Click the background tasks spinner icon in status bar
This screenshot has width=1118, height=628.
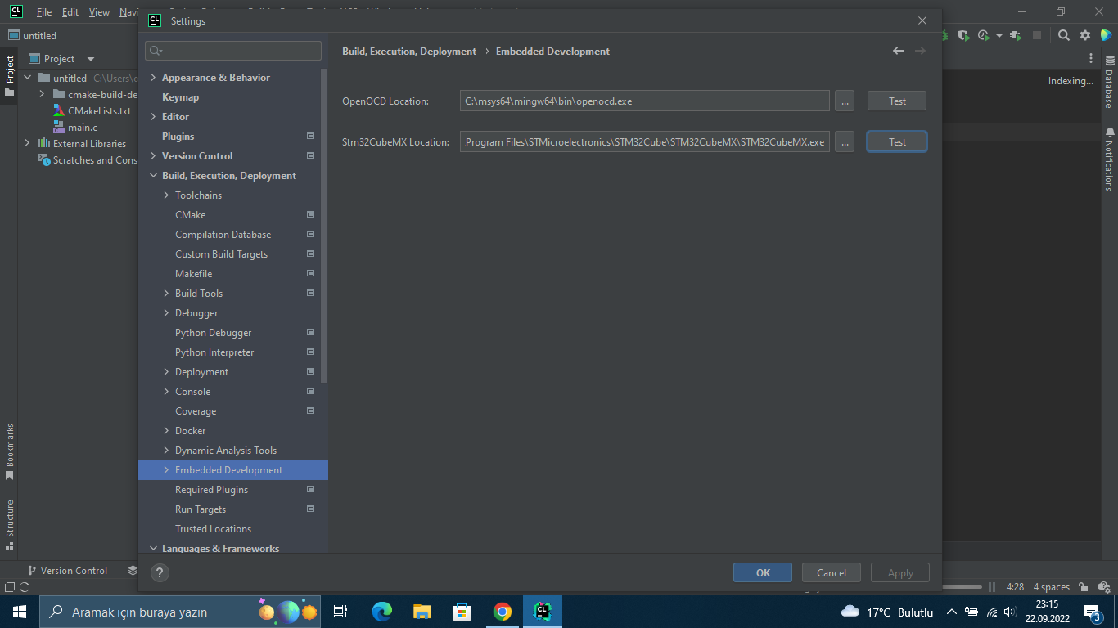point(25,587)
